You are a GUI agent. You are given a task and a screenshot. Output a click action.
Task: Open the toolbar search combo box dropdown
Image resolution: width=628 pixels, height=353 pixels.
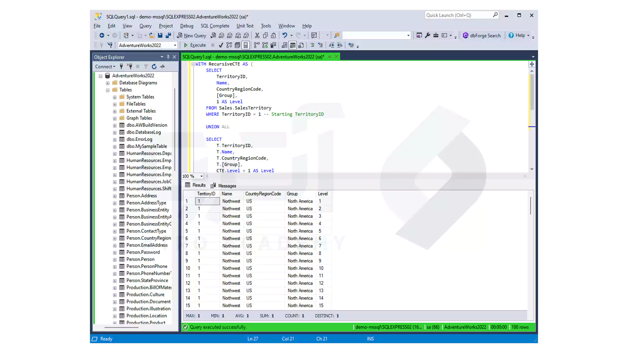coord(408,35)
